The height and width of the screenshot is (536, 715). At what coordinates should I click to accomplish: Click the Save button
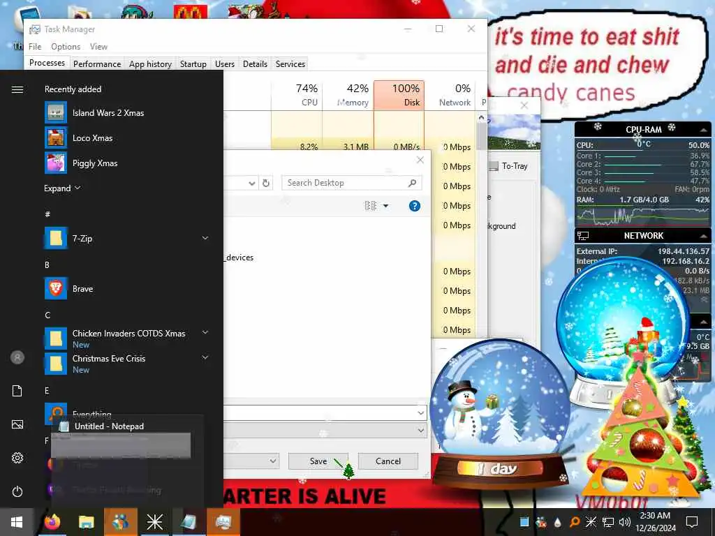click(x=318, y=461)
